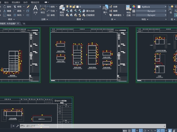Choose the Dimension (标注) tool
The height and width of the screenshot is (132, 177).
43,10
